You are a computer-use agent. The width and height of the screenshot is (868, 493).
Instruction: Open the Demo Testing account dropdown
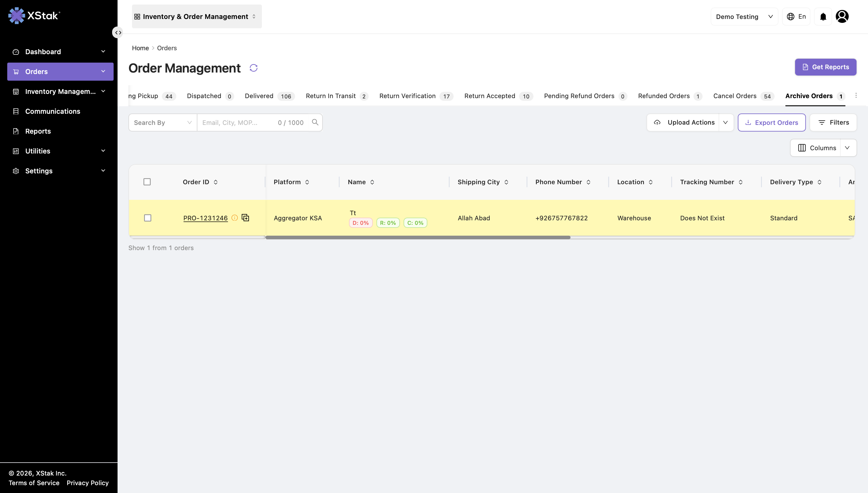pyautogui.click(x=744, y=17)
